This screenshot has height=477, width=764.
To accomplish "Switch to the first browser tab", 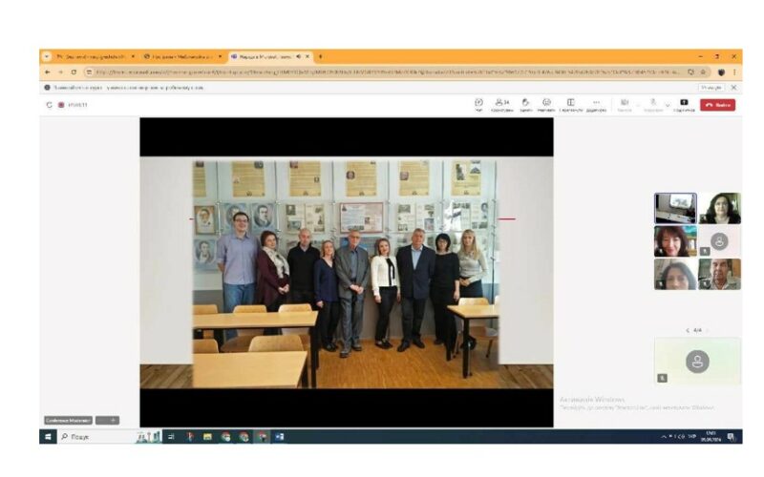I will tap(91, 56).
